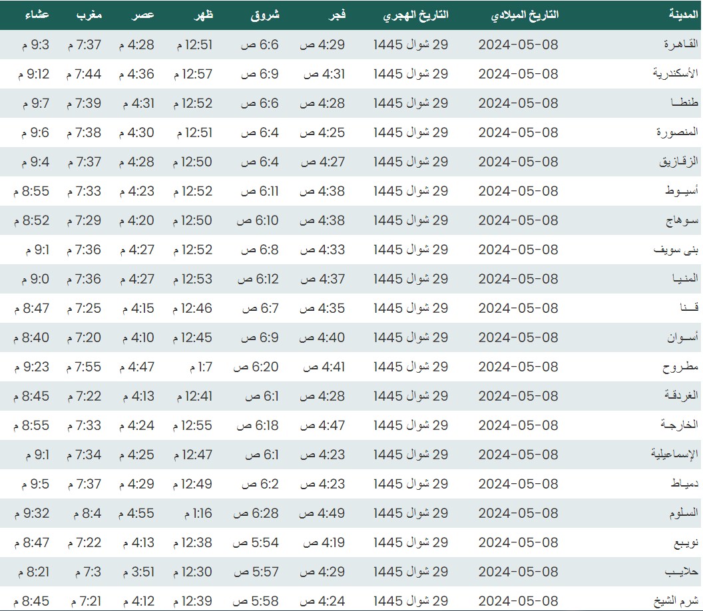
Task: Select the شروق column header
Action: pyautogui.click(x=265, y=15)
